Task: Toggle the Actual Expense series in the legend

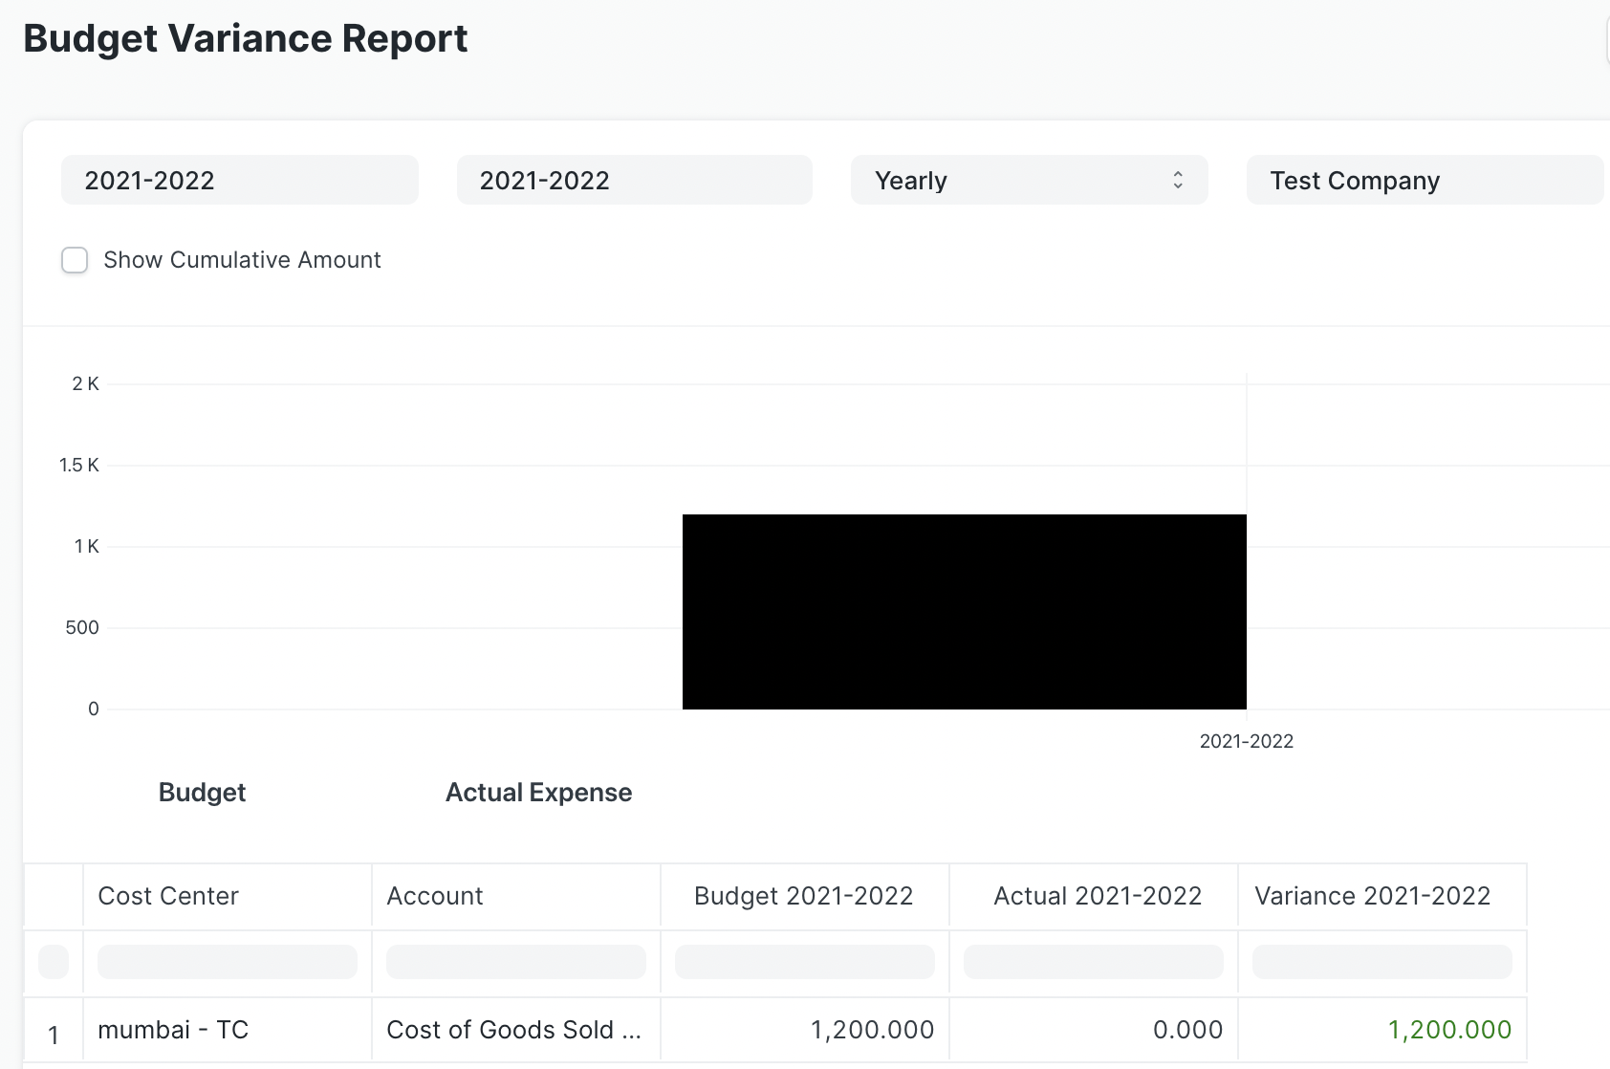Action: pos(537,792)
